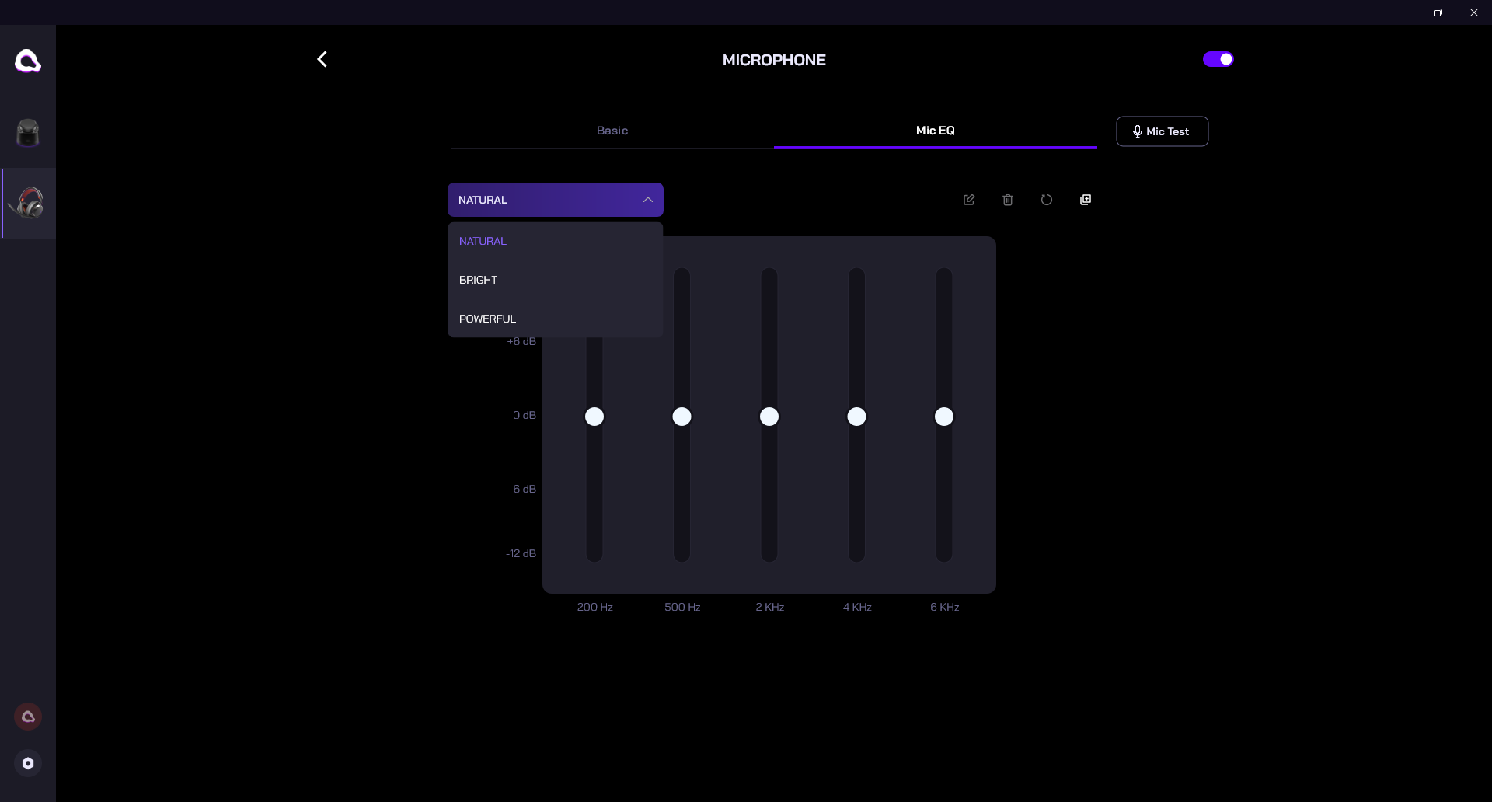Select the speaker device in sidebar
The width and height of the screenshot is (1492, 802).
(x=28, y=133)
